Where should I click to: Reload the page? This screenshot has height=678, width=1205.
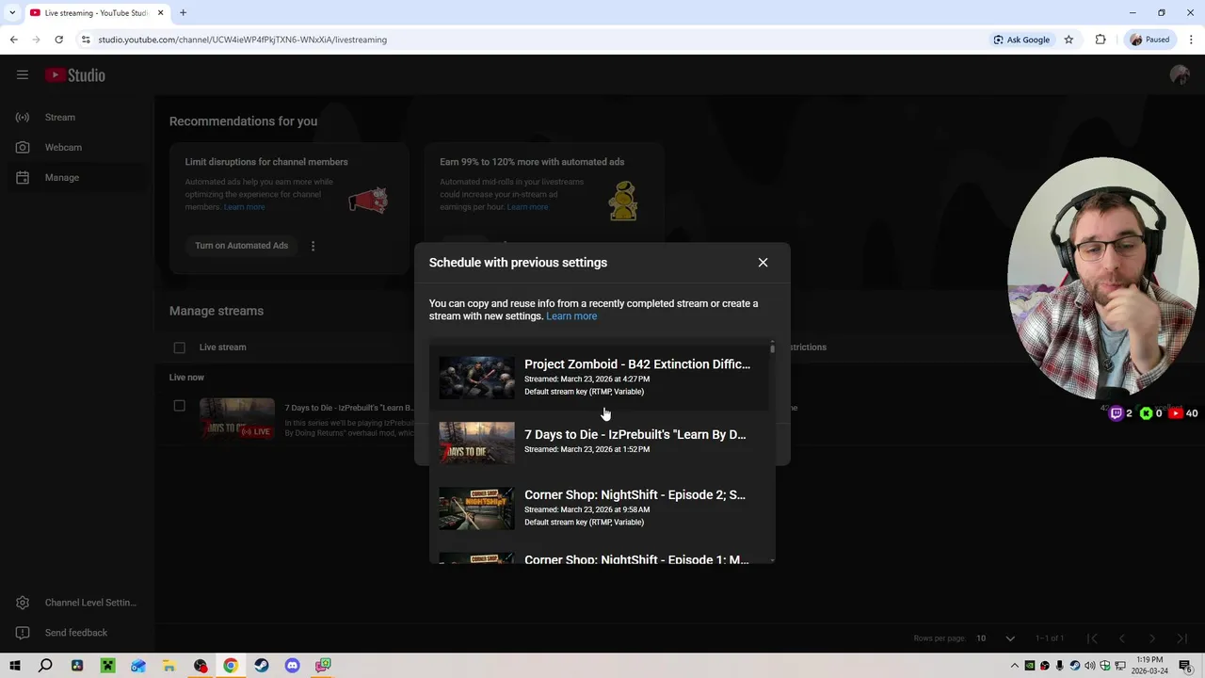58,40
